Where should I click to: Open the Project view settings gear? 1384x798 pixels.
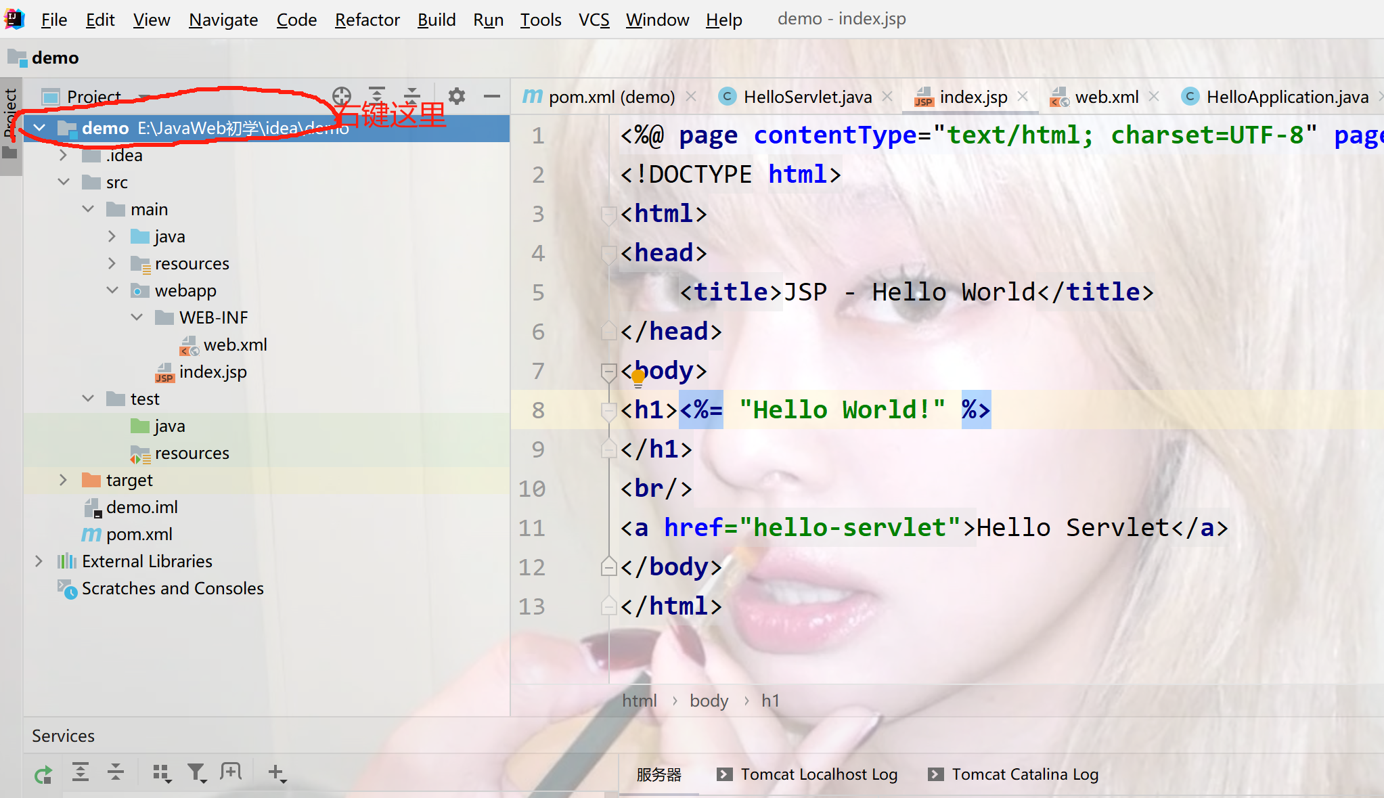click(x=457, y=96)
